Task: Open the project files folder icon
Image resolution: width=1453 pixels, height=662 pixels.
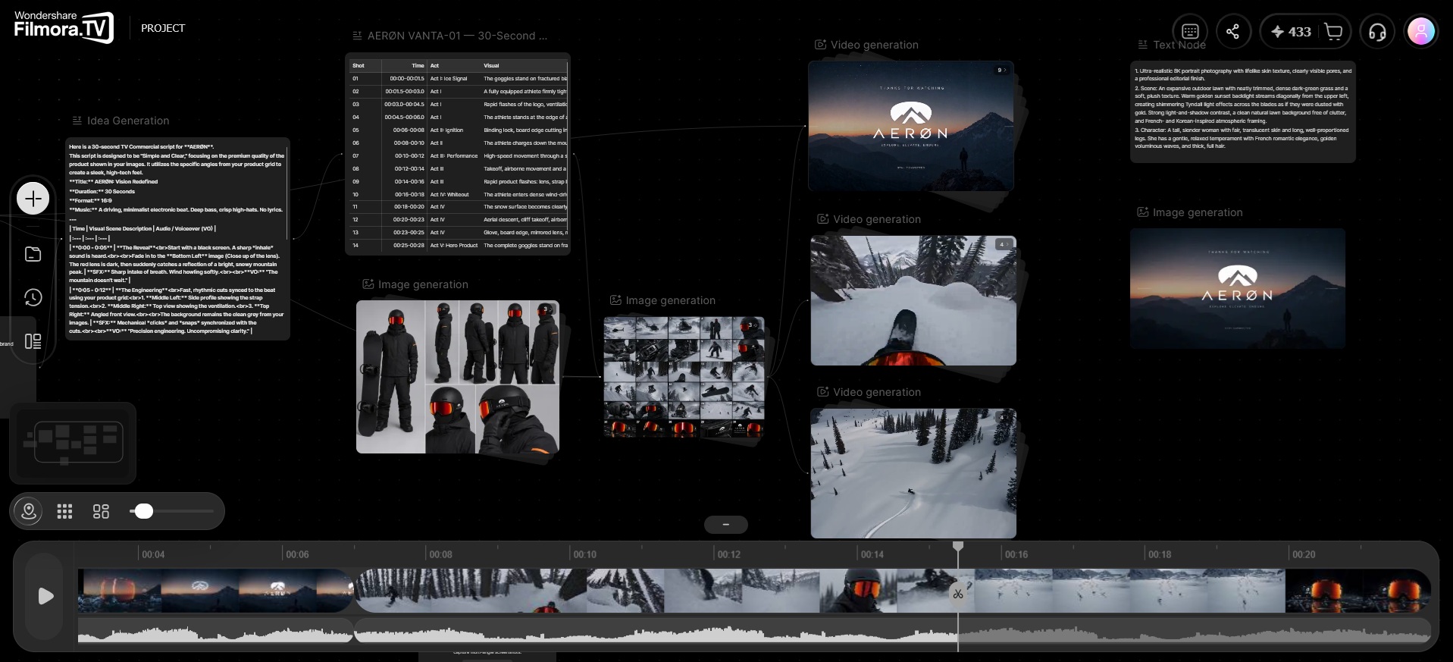Action: 33,254
